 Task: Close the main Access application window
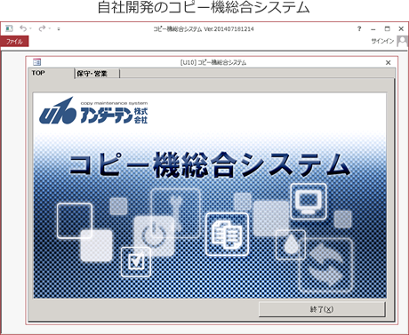tap(401, 28)
